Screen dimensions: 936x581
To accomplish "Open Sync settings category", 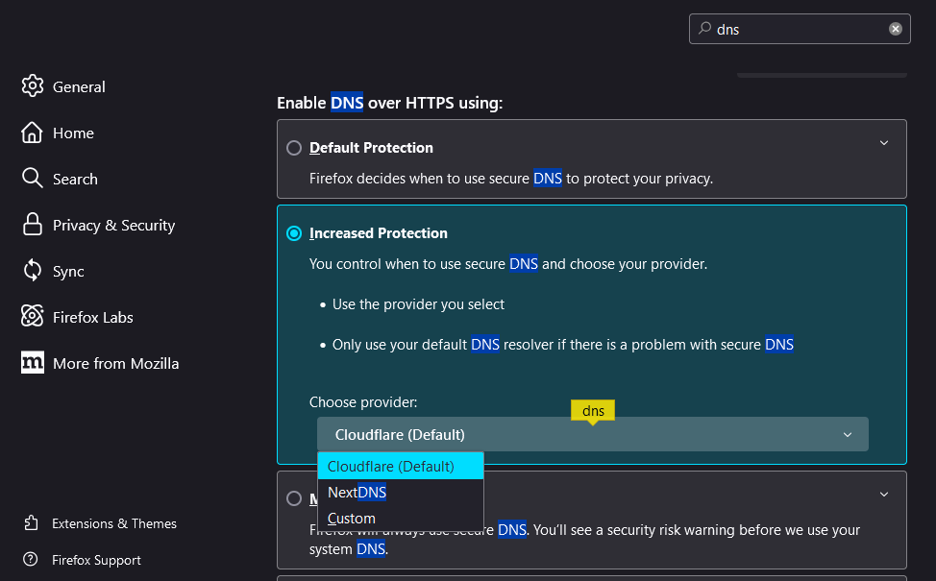I will [68, 272].
